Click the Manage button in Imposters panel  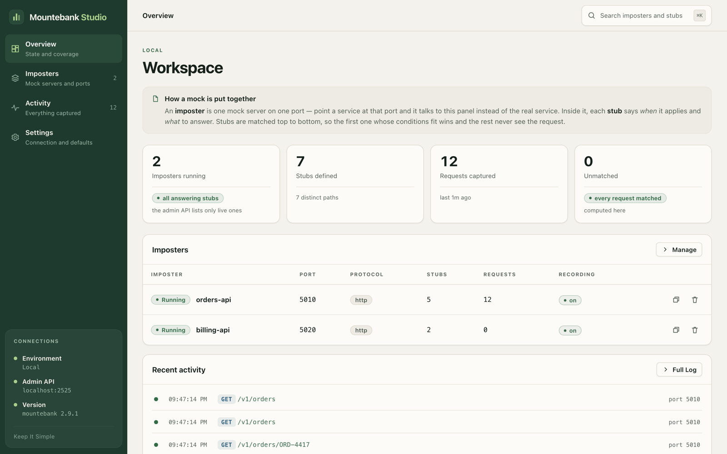679,250
